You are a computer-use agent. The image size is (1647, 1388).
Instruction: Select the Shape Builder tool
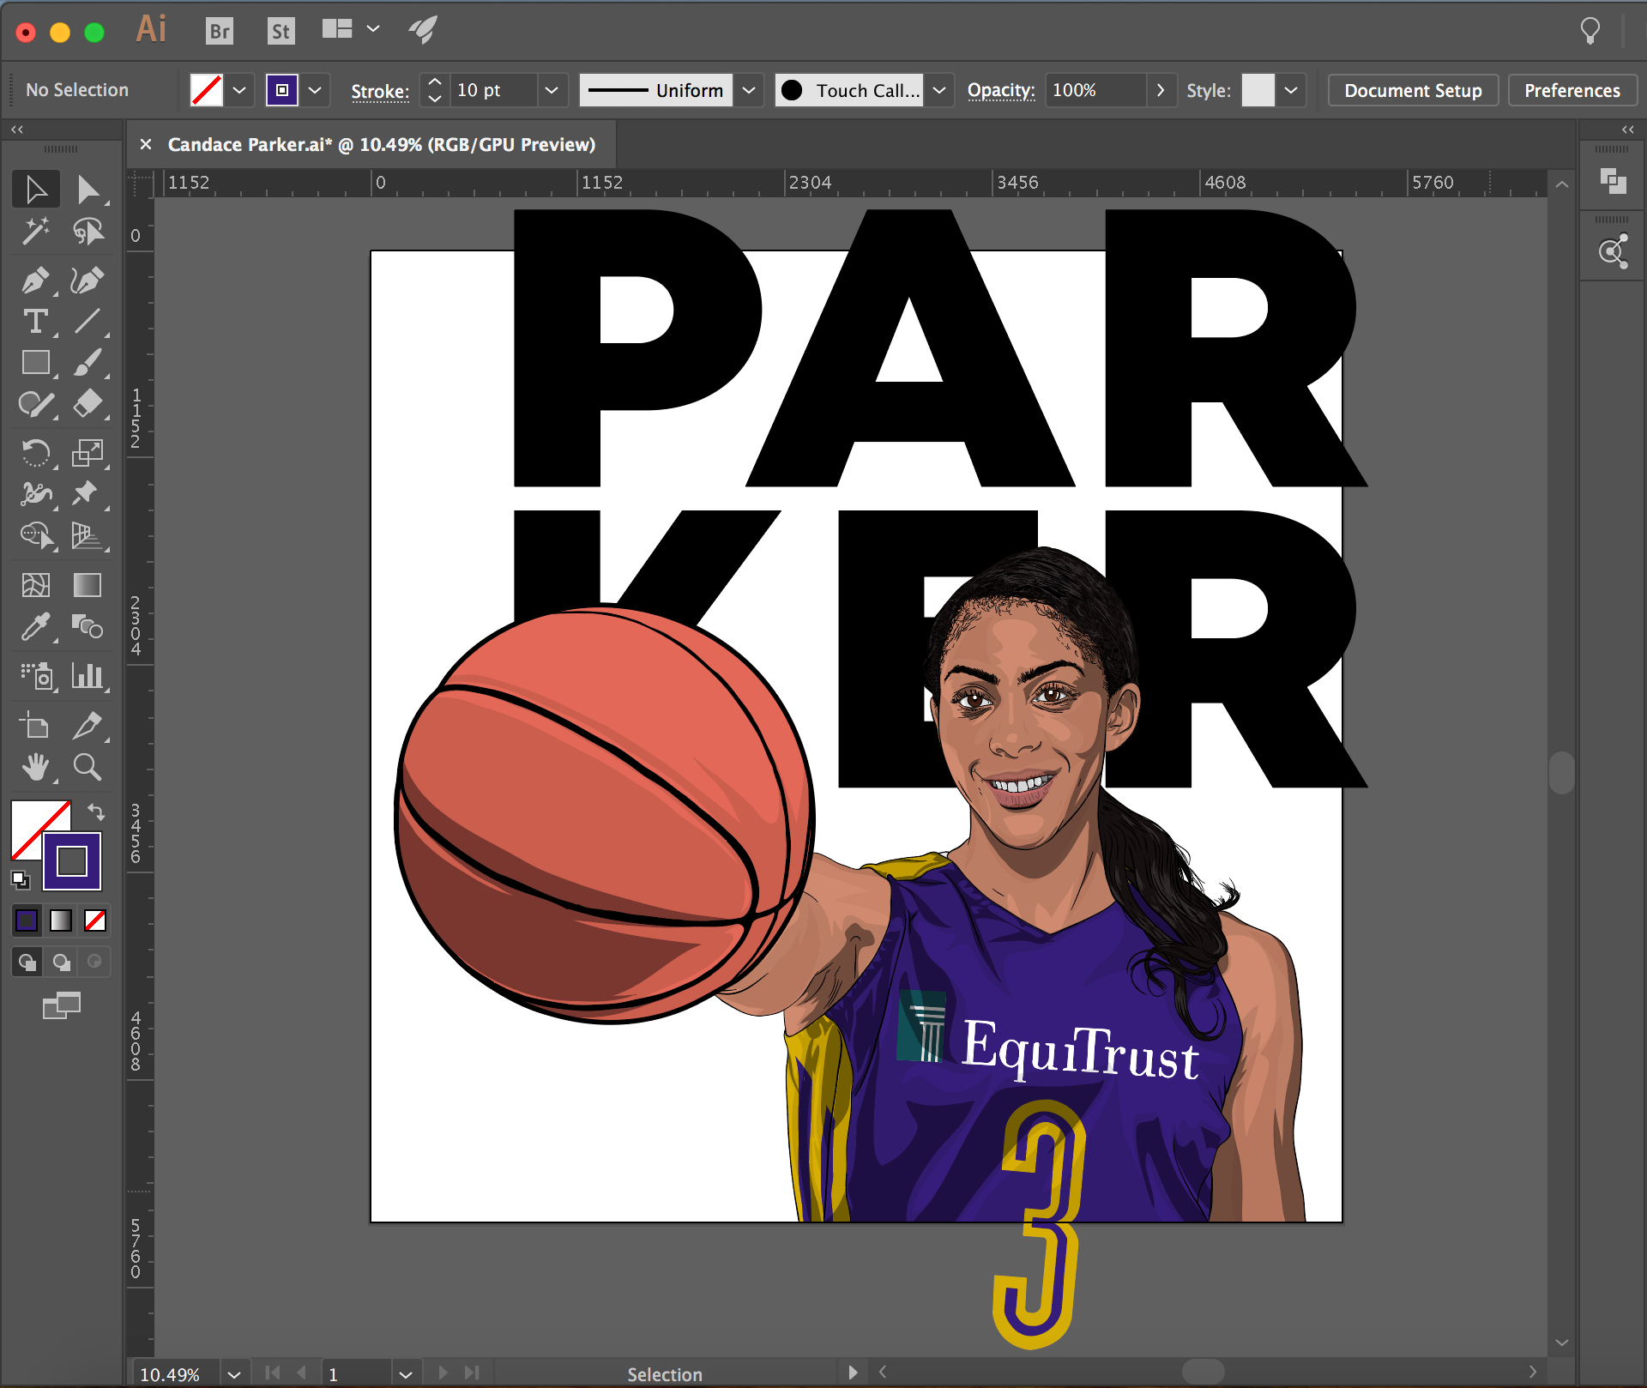coord(36,535)
